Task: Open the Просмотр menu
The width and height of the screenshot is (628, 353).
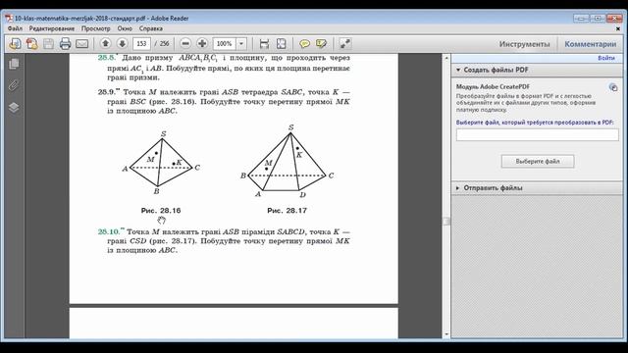Action: coord(96,28)
